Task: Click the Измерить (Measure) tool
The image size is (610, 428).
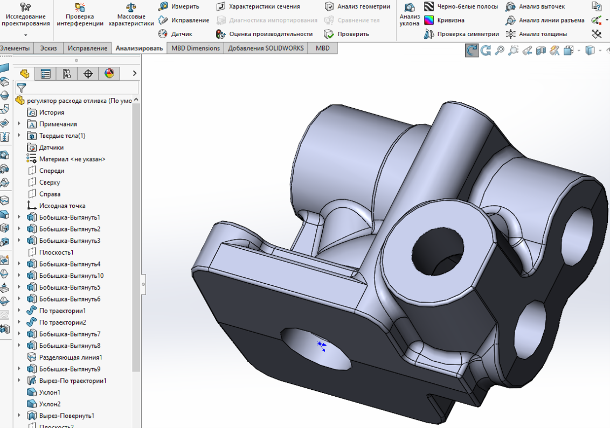Action: click(x=179, y=6)
